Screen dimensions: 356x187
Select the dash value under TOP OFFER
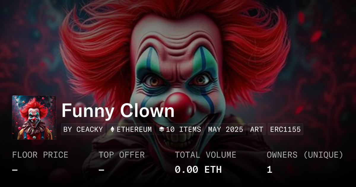(x=101, y=170)
